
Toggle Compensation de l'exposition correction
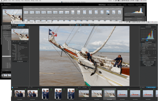(142, 45)
